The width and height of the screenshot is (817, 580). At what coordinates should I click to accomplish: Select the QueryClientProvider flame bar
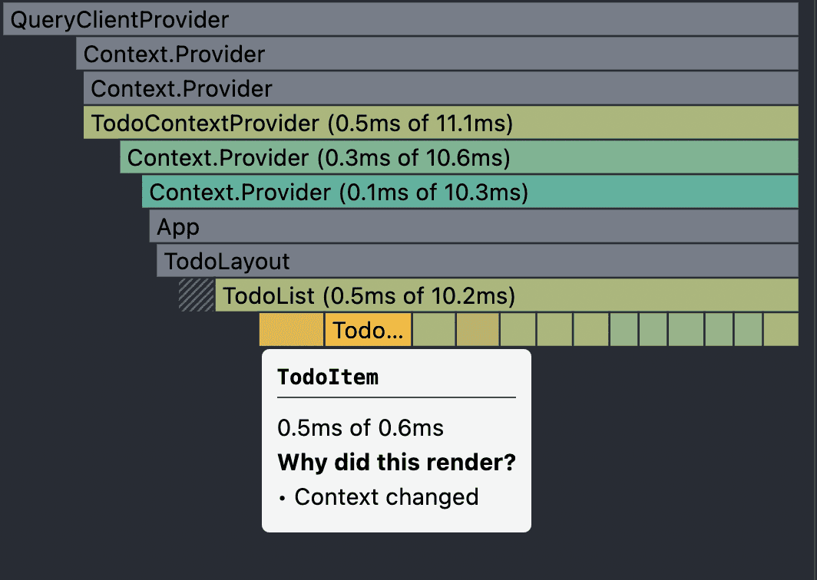pos(401,19)
